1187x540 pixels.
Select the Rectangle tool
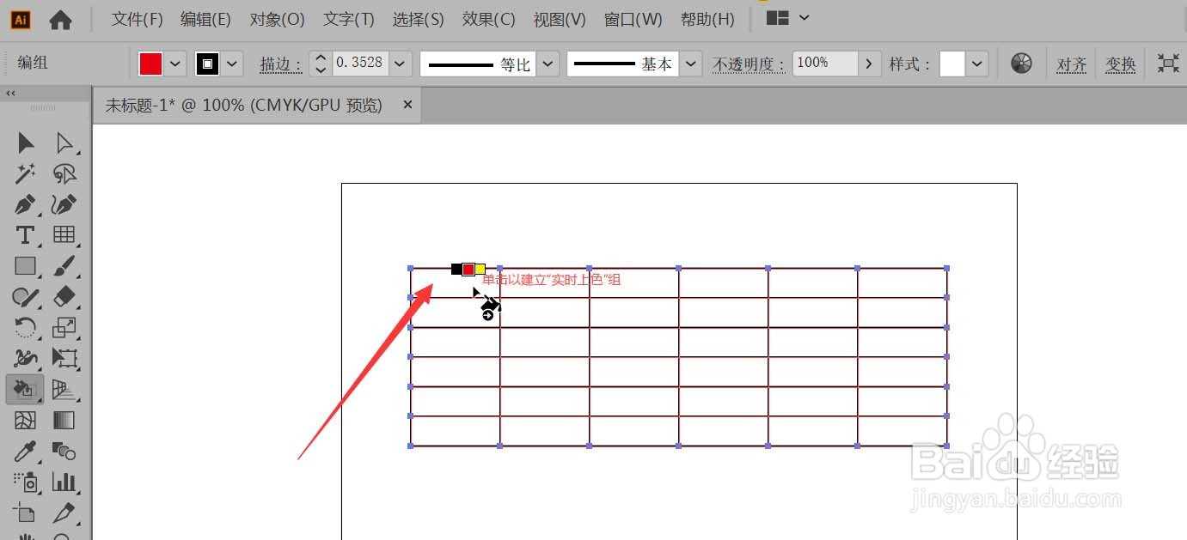point(26,266)
